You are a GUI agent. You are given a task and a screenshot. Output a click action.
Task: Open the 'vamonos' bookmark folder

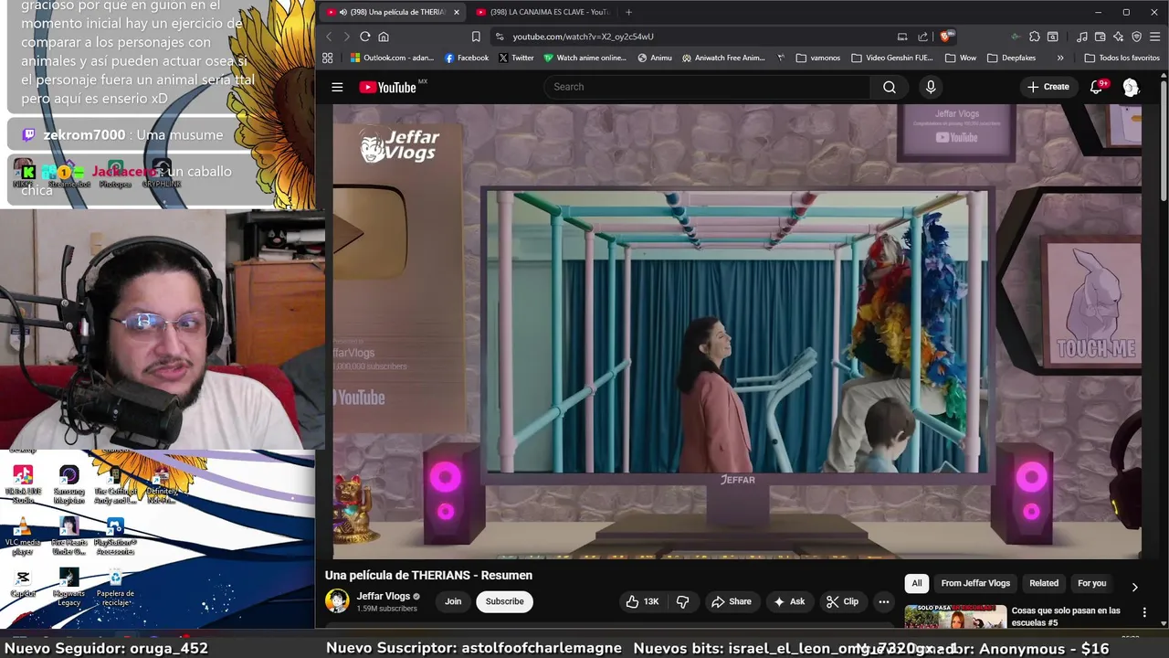(818, 58)
